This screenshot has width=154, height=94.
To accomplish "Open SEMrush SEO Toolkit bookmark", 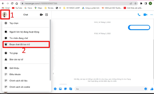I will pos(112,8).
